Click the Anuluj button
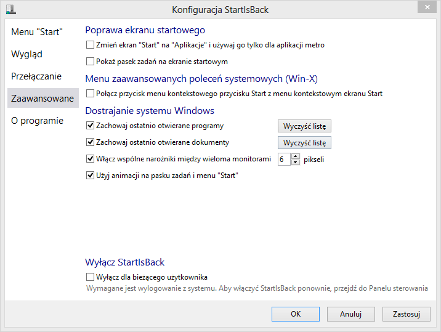 pos(350,314)
